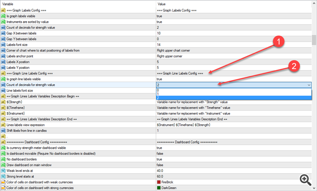Select highlighted option 2 in dropdown list
The width and height of the screenshot is (317, 191).
234,98
